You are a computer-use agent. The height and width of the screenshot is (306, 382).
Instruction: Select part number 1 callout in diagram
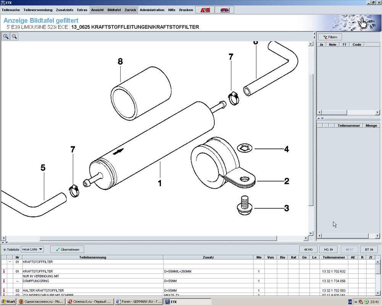[x=160, y=183]
